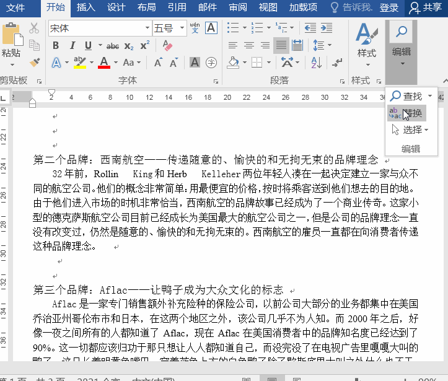Select the Format Painter brush
Viewport: 448px width, 381px height.
tap(35, 63)
